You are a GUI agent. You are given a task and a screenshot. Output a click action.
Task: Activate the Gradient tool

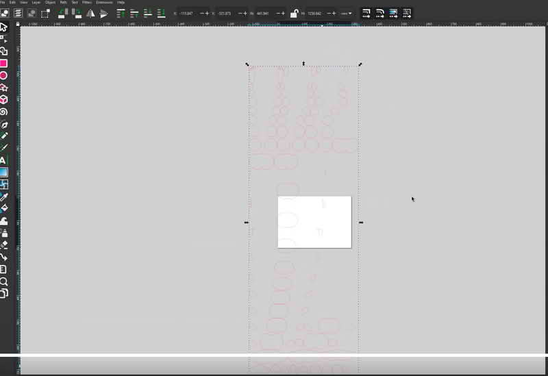click(3, 172)
